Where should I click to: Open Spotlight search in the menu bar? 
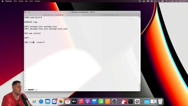(170, 1)
